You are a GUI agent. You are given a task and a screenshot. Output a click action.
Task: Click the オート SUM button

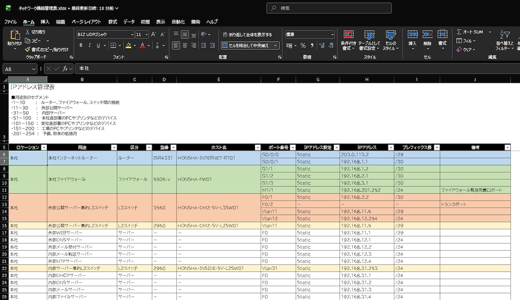coord(470,32)
